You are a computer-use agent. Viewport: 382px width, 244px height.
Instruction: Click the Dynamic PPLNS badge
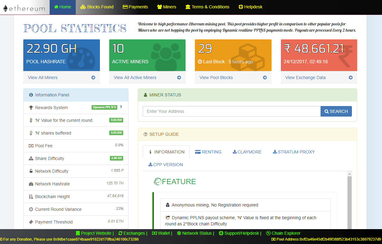pos(104,107)
